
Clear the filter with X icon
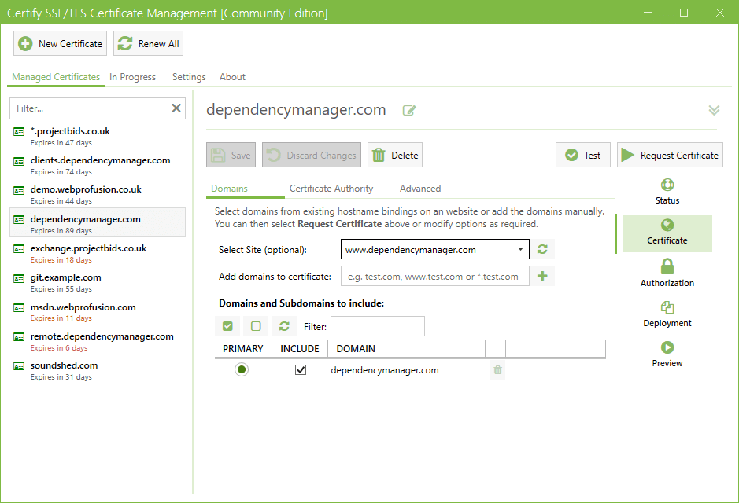pos(176,108)
